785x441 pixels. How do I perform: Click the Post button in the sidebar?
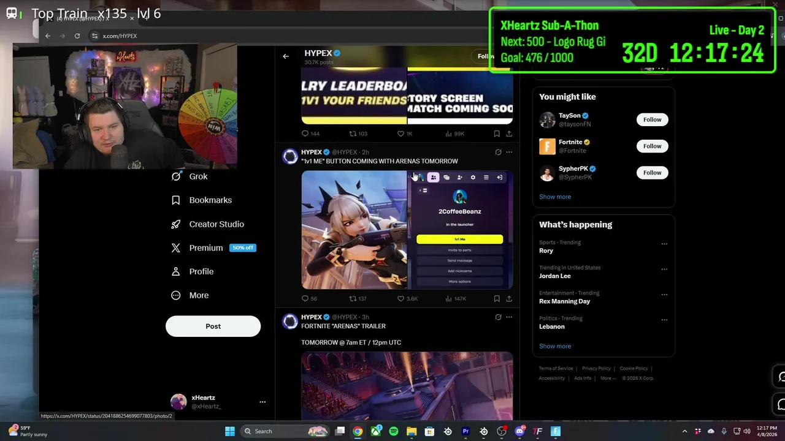click(x=213, y=326)
